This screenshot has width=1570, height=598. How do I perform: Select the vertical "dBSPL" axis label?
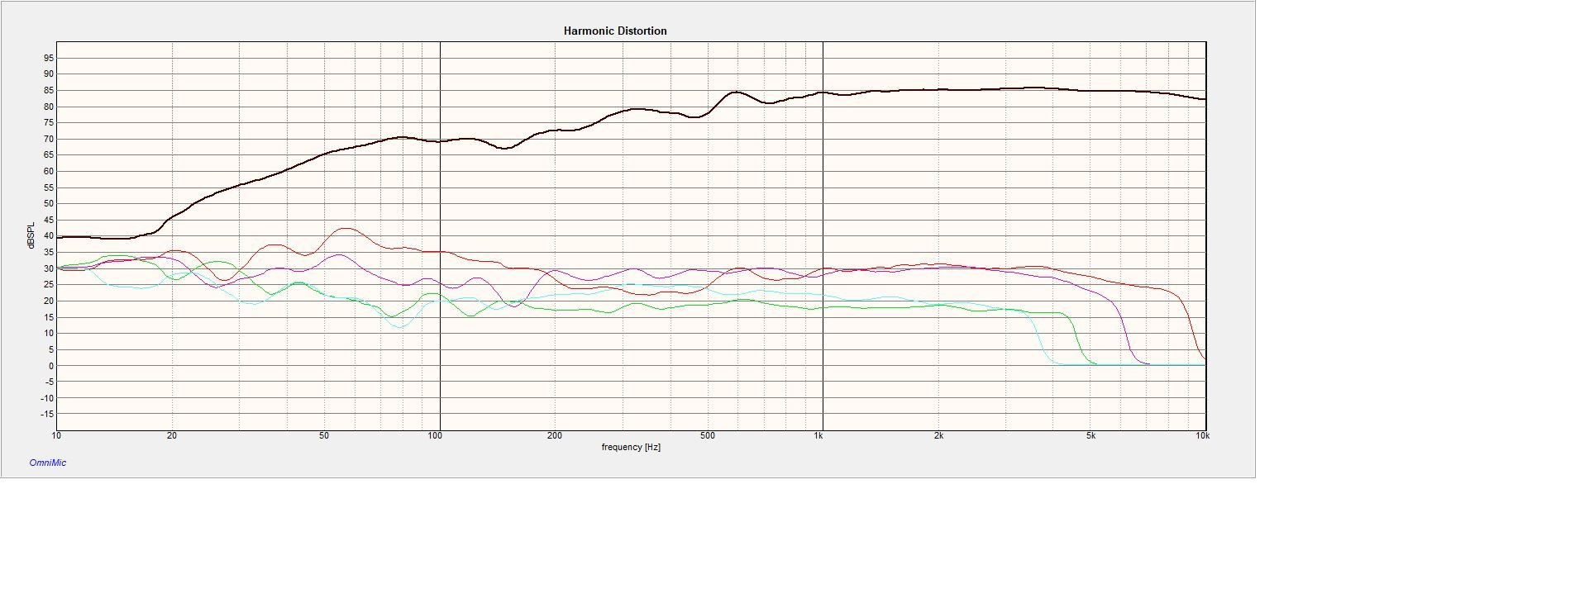[31, 235]
